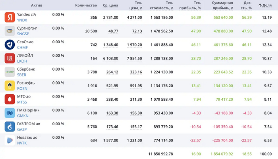Open the GAZP ticker link
This screenshot has width=278, height=159.
click(x=22, y=130)
